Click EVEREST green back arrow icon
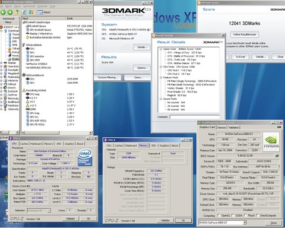Viewport: 285px width, 228px height. (3, 12)
